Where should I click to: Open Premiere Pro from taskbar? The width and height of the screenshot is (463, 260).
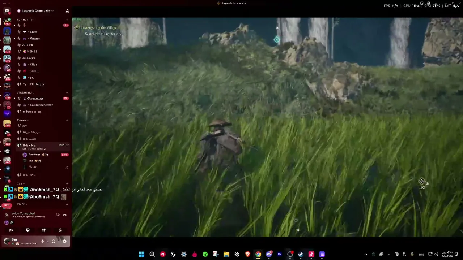(279, 254)
